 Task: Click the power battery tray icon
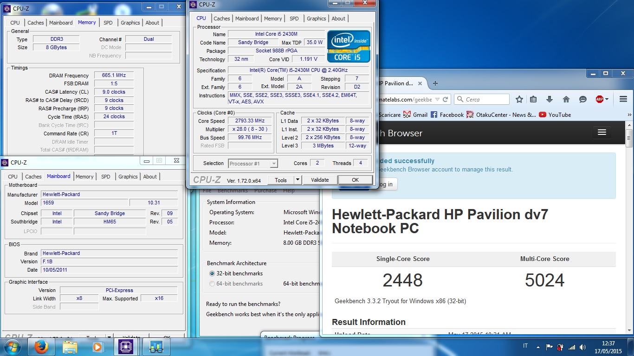coord(561,347)
